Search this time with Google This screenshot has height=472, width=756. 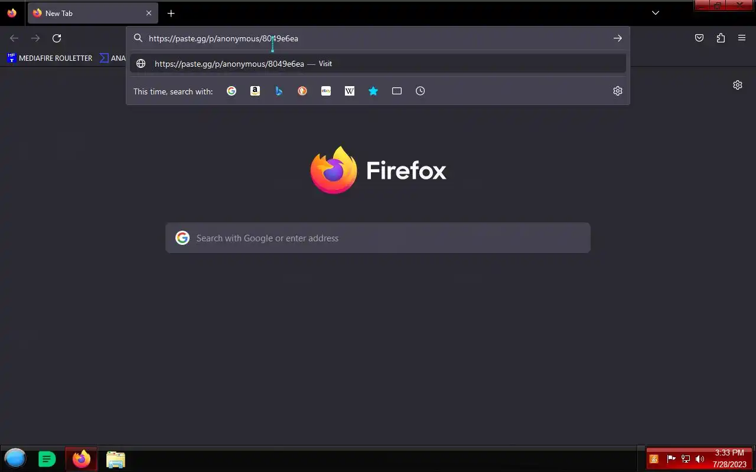coord(232,91)
